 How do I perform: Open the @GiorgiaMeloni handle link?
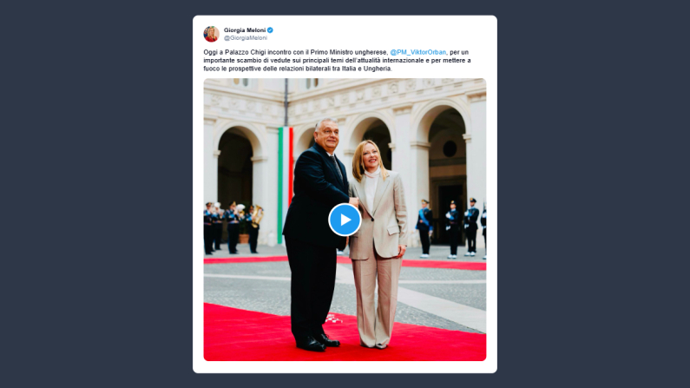[x=246, y=38]
